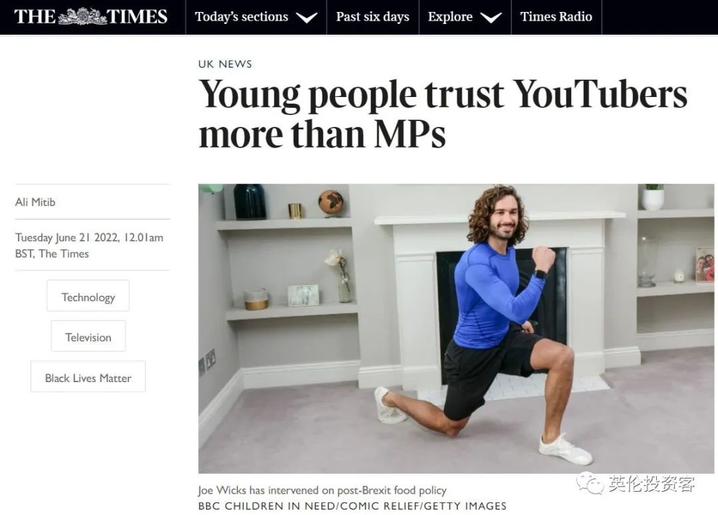Click the UK News section label

point(225,64)
